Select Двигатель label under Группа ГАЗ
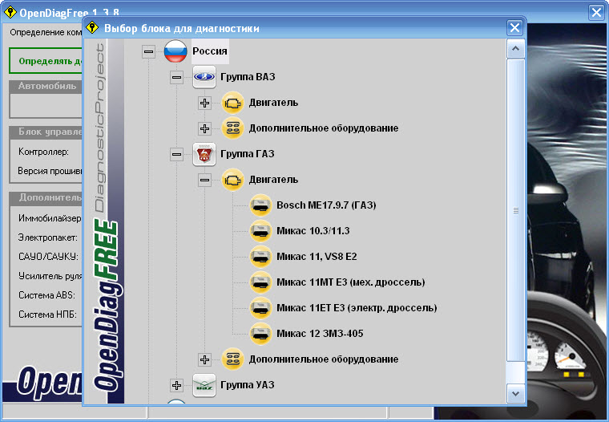Viewport: 609px width, 422px height. point(273,180)
